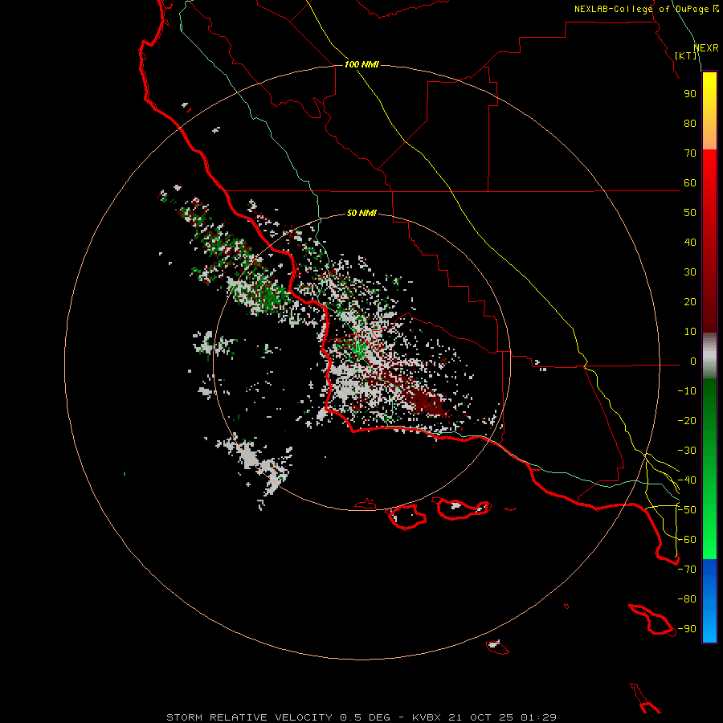Click the -40 value on velocity scale

tap(687, 480)
